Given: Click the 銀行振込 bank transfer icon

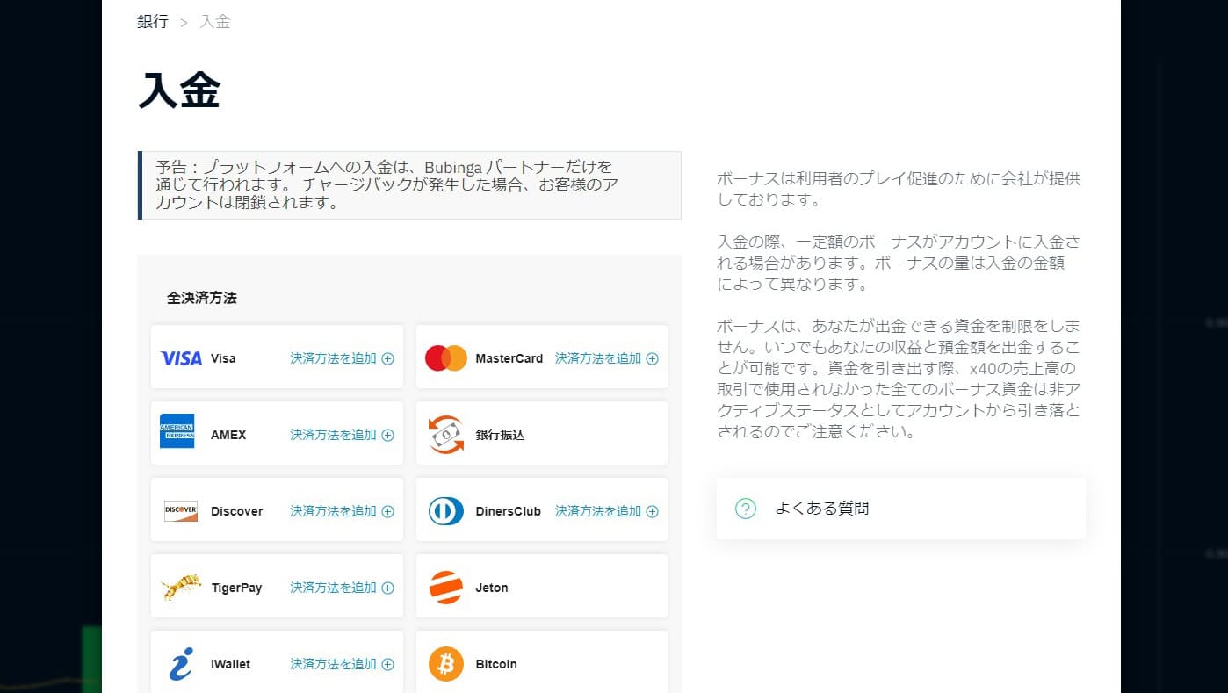Looking at the screenshot, I should 446,435.
